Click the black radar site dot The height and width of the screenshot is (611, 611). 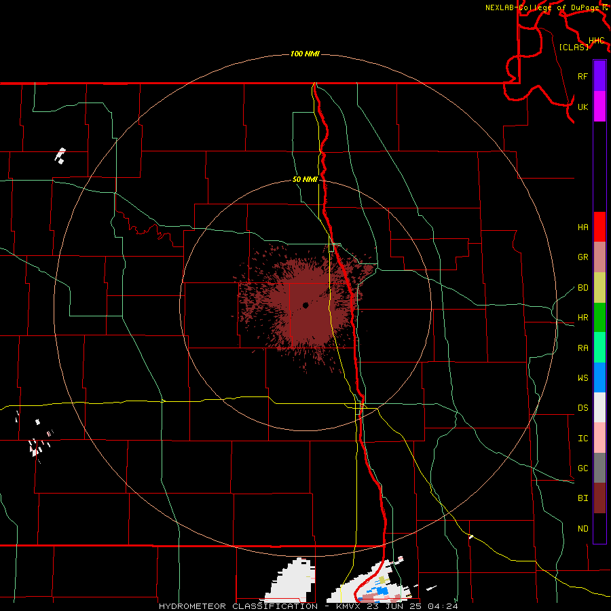[x=305, y=305]
